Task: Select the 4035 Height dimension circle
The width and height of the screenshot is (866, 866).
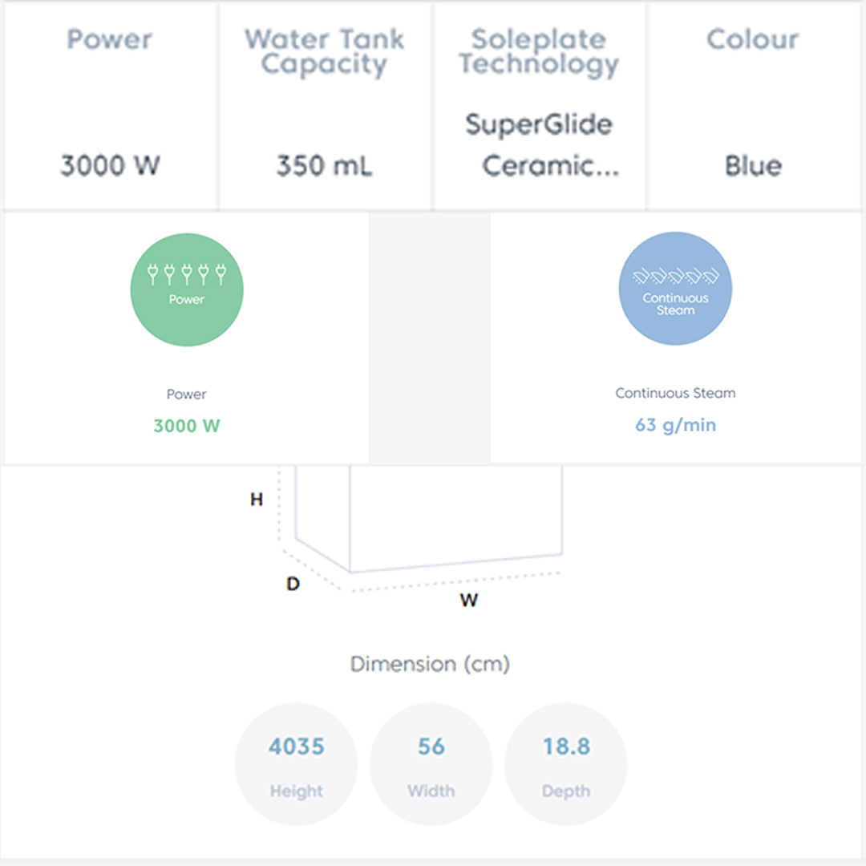Action: point(296,765)
